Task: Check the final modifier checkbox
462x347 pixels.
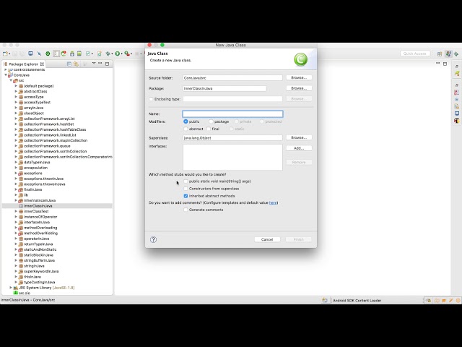Action: click(209, 129)
